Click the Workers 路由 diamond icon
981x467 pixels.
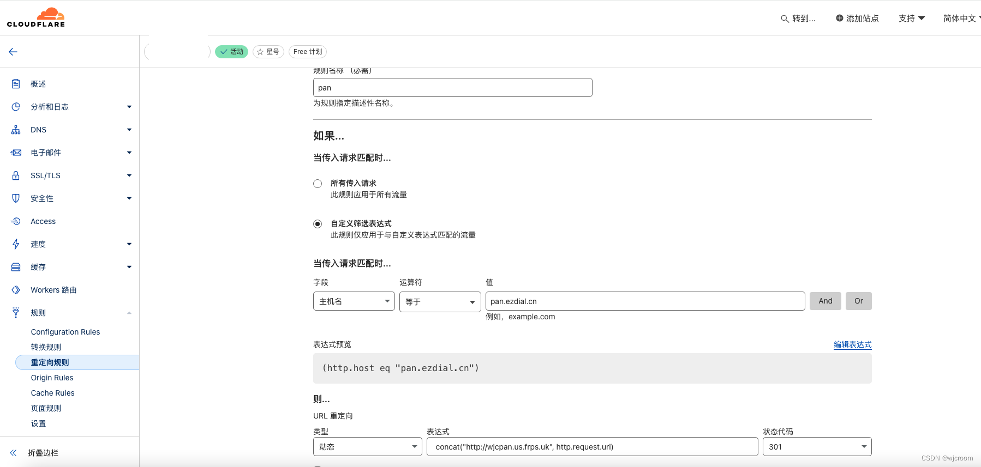tap(16, 290)
